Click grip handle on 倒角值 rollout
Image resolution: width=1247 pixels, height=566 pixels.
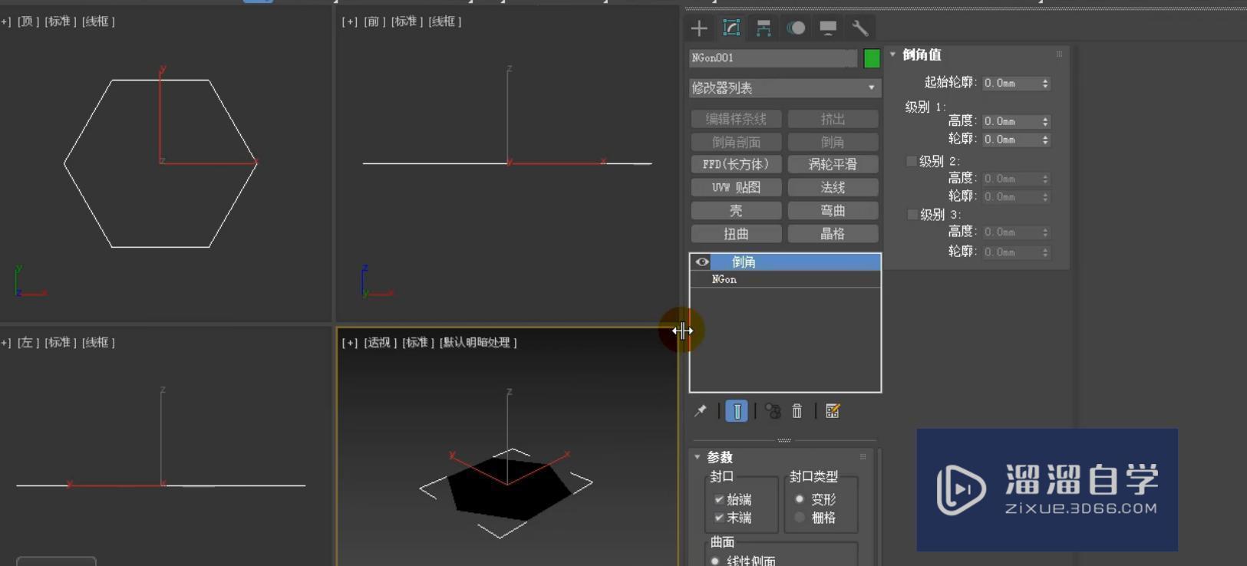(1059, 54)
